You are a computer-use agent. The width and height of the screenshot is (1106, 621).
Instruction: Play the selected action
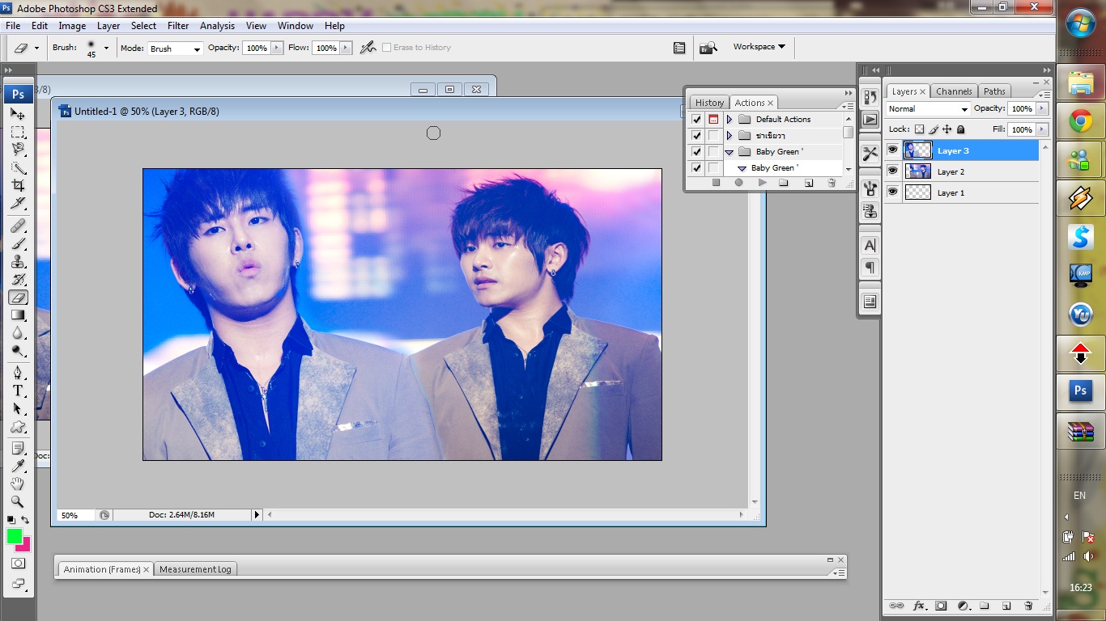[x=762, y=183]
